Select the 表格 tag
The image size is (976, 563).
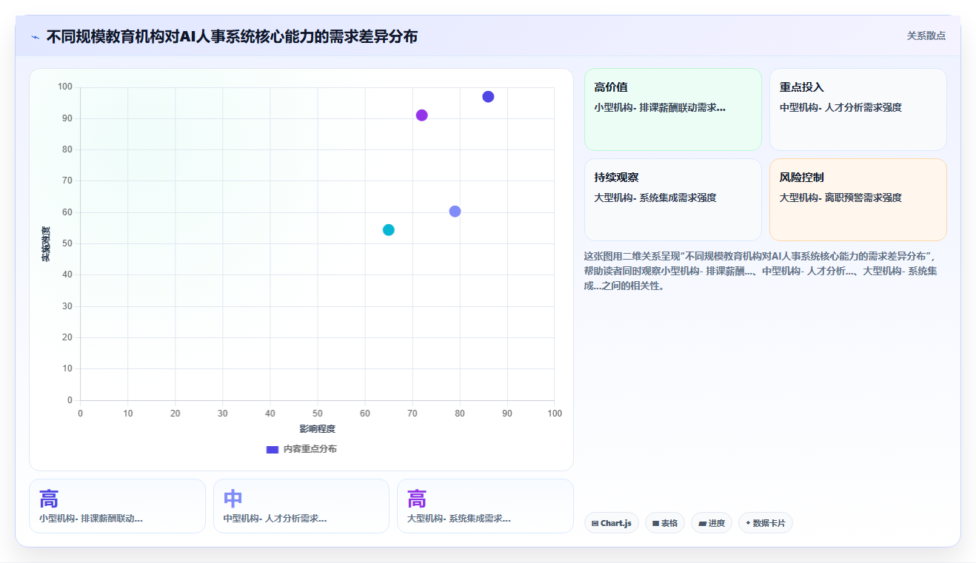tap(665, 523)
